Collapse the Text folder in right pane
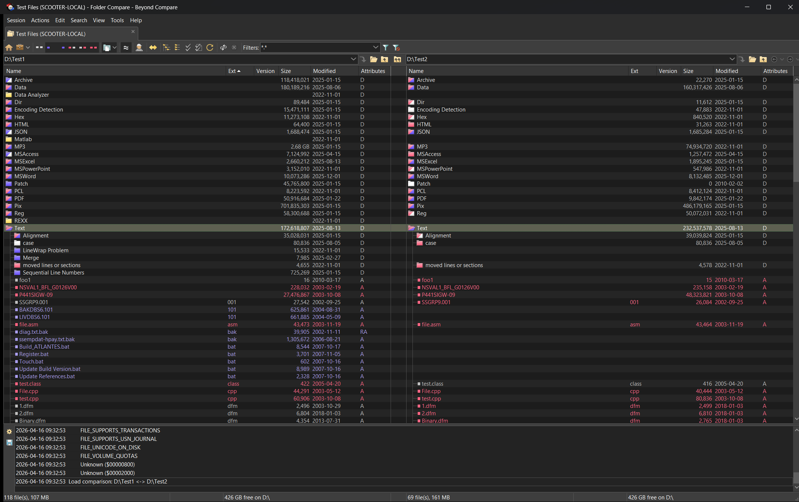Viewport: 799px width, 502px height. point(411,228)
